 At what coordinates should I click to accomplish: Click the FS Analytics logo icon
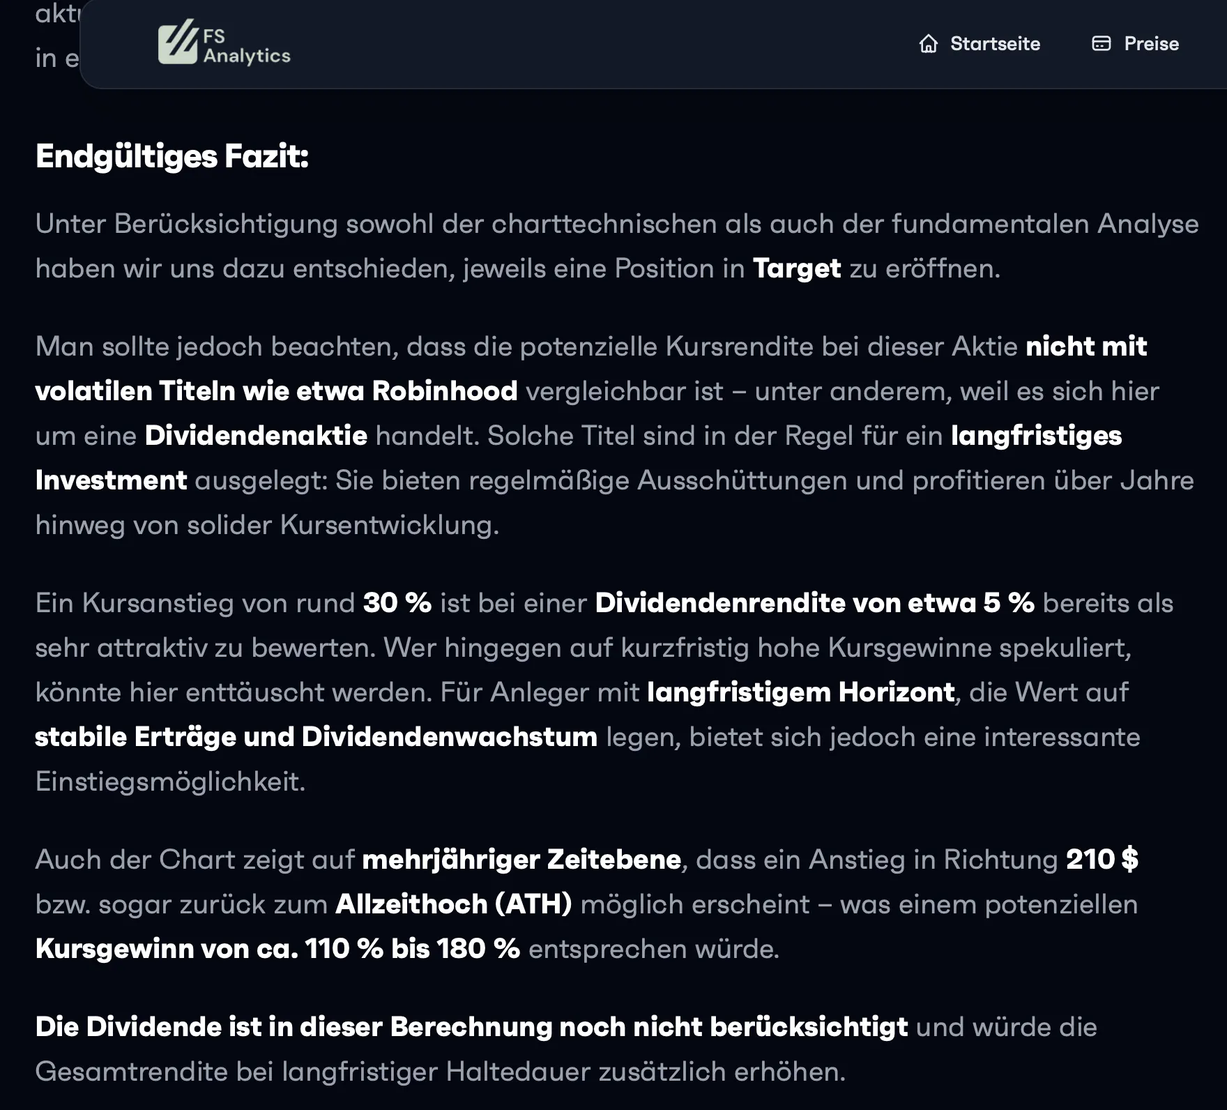(178, 43)
